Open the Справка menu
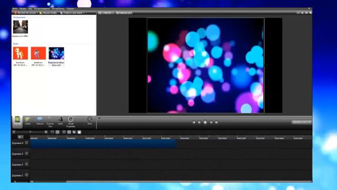The height and width of the screenshot is (190, 337). [x=70, y=9]
